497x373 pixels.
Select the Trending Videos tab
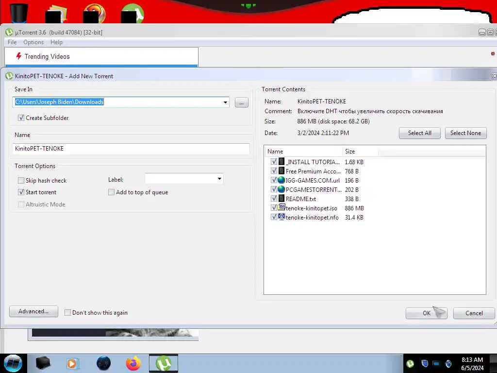point(101,56)
